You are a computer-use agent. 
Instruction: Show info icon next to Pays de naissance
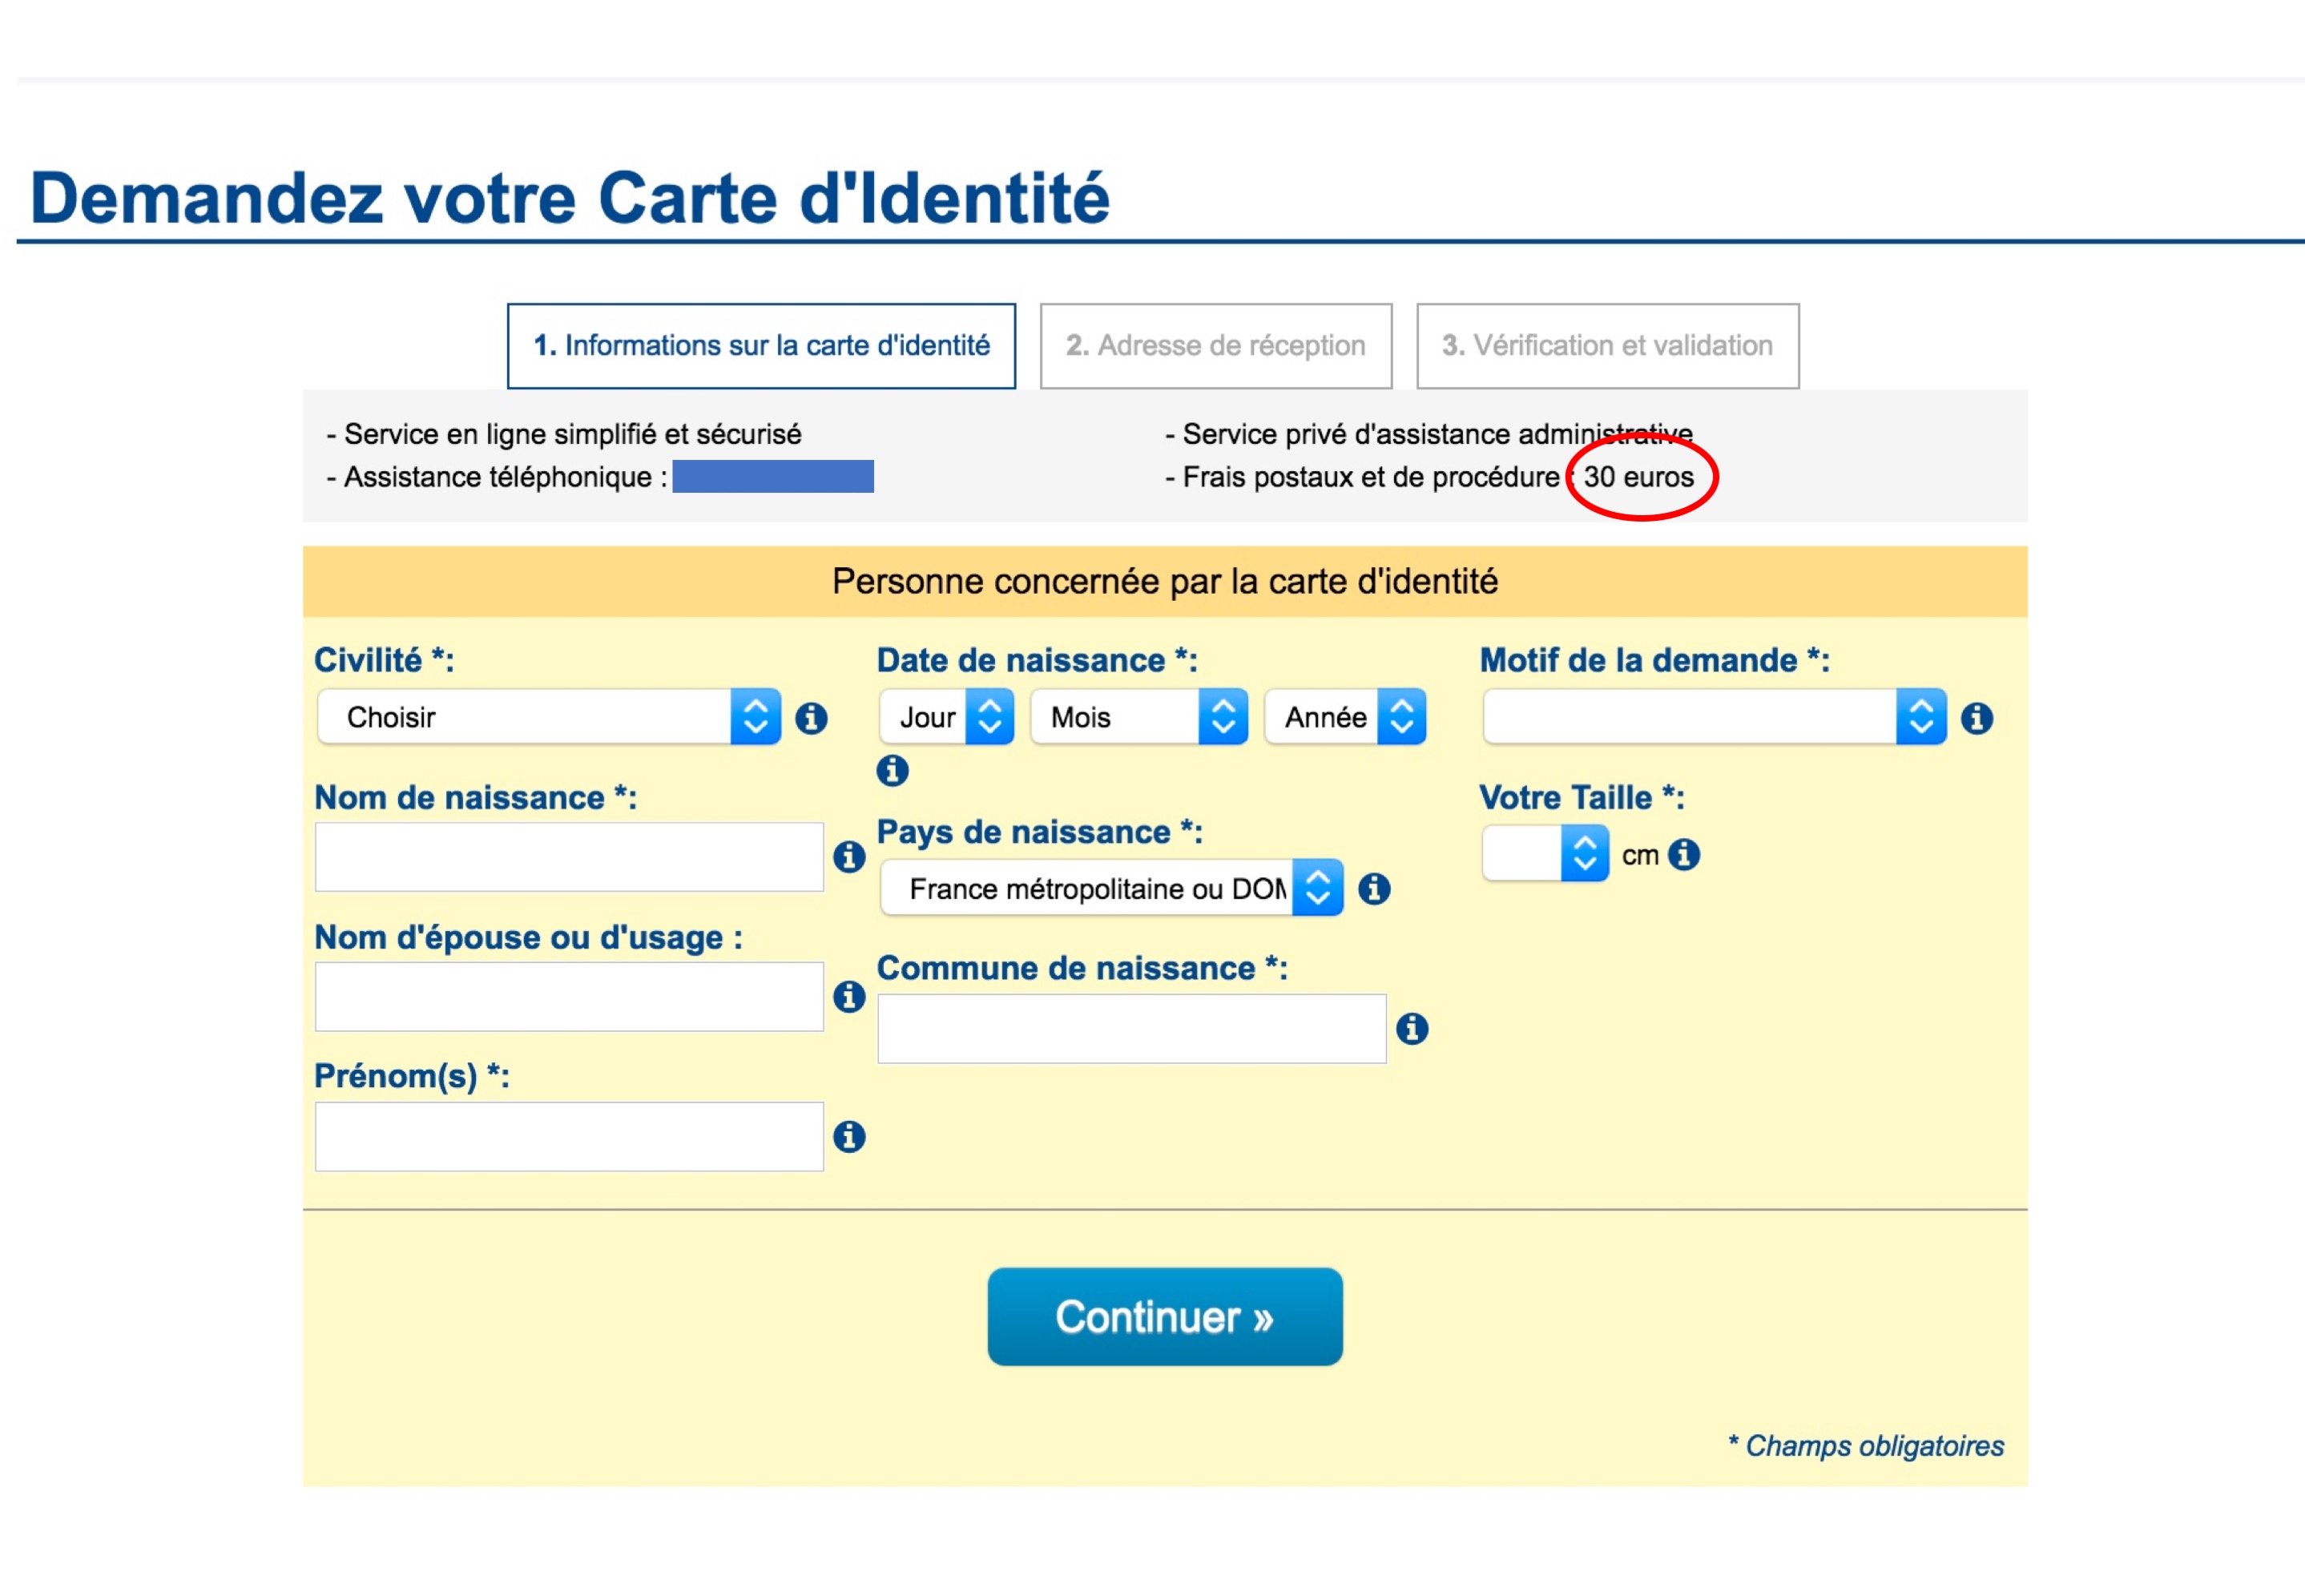point(1374,888)
